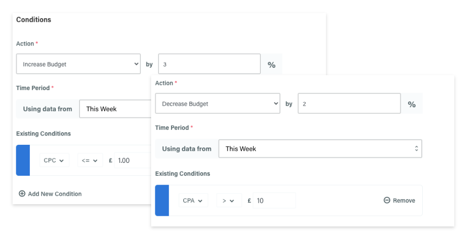Click Add New Condition link
This screenshot has height=232, width=465.
coord(50,194)
